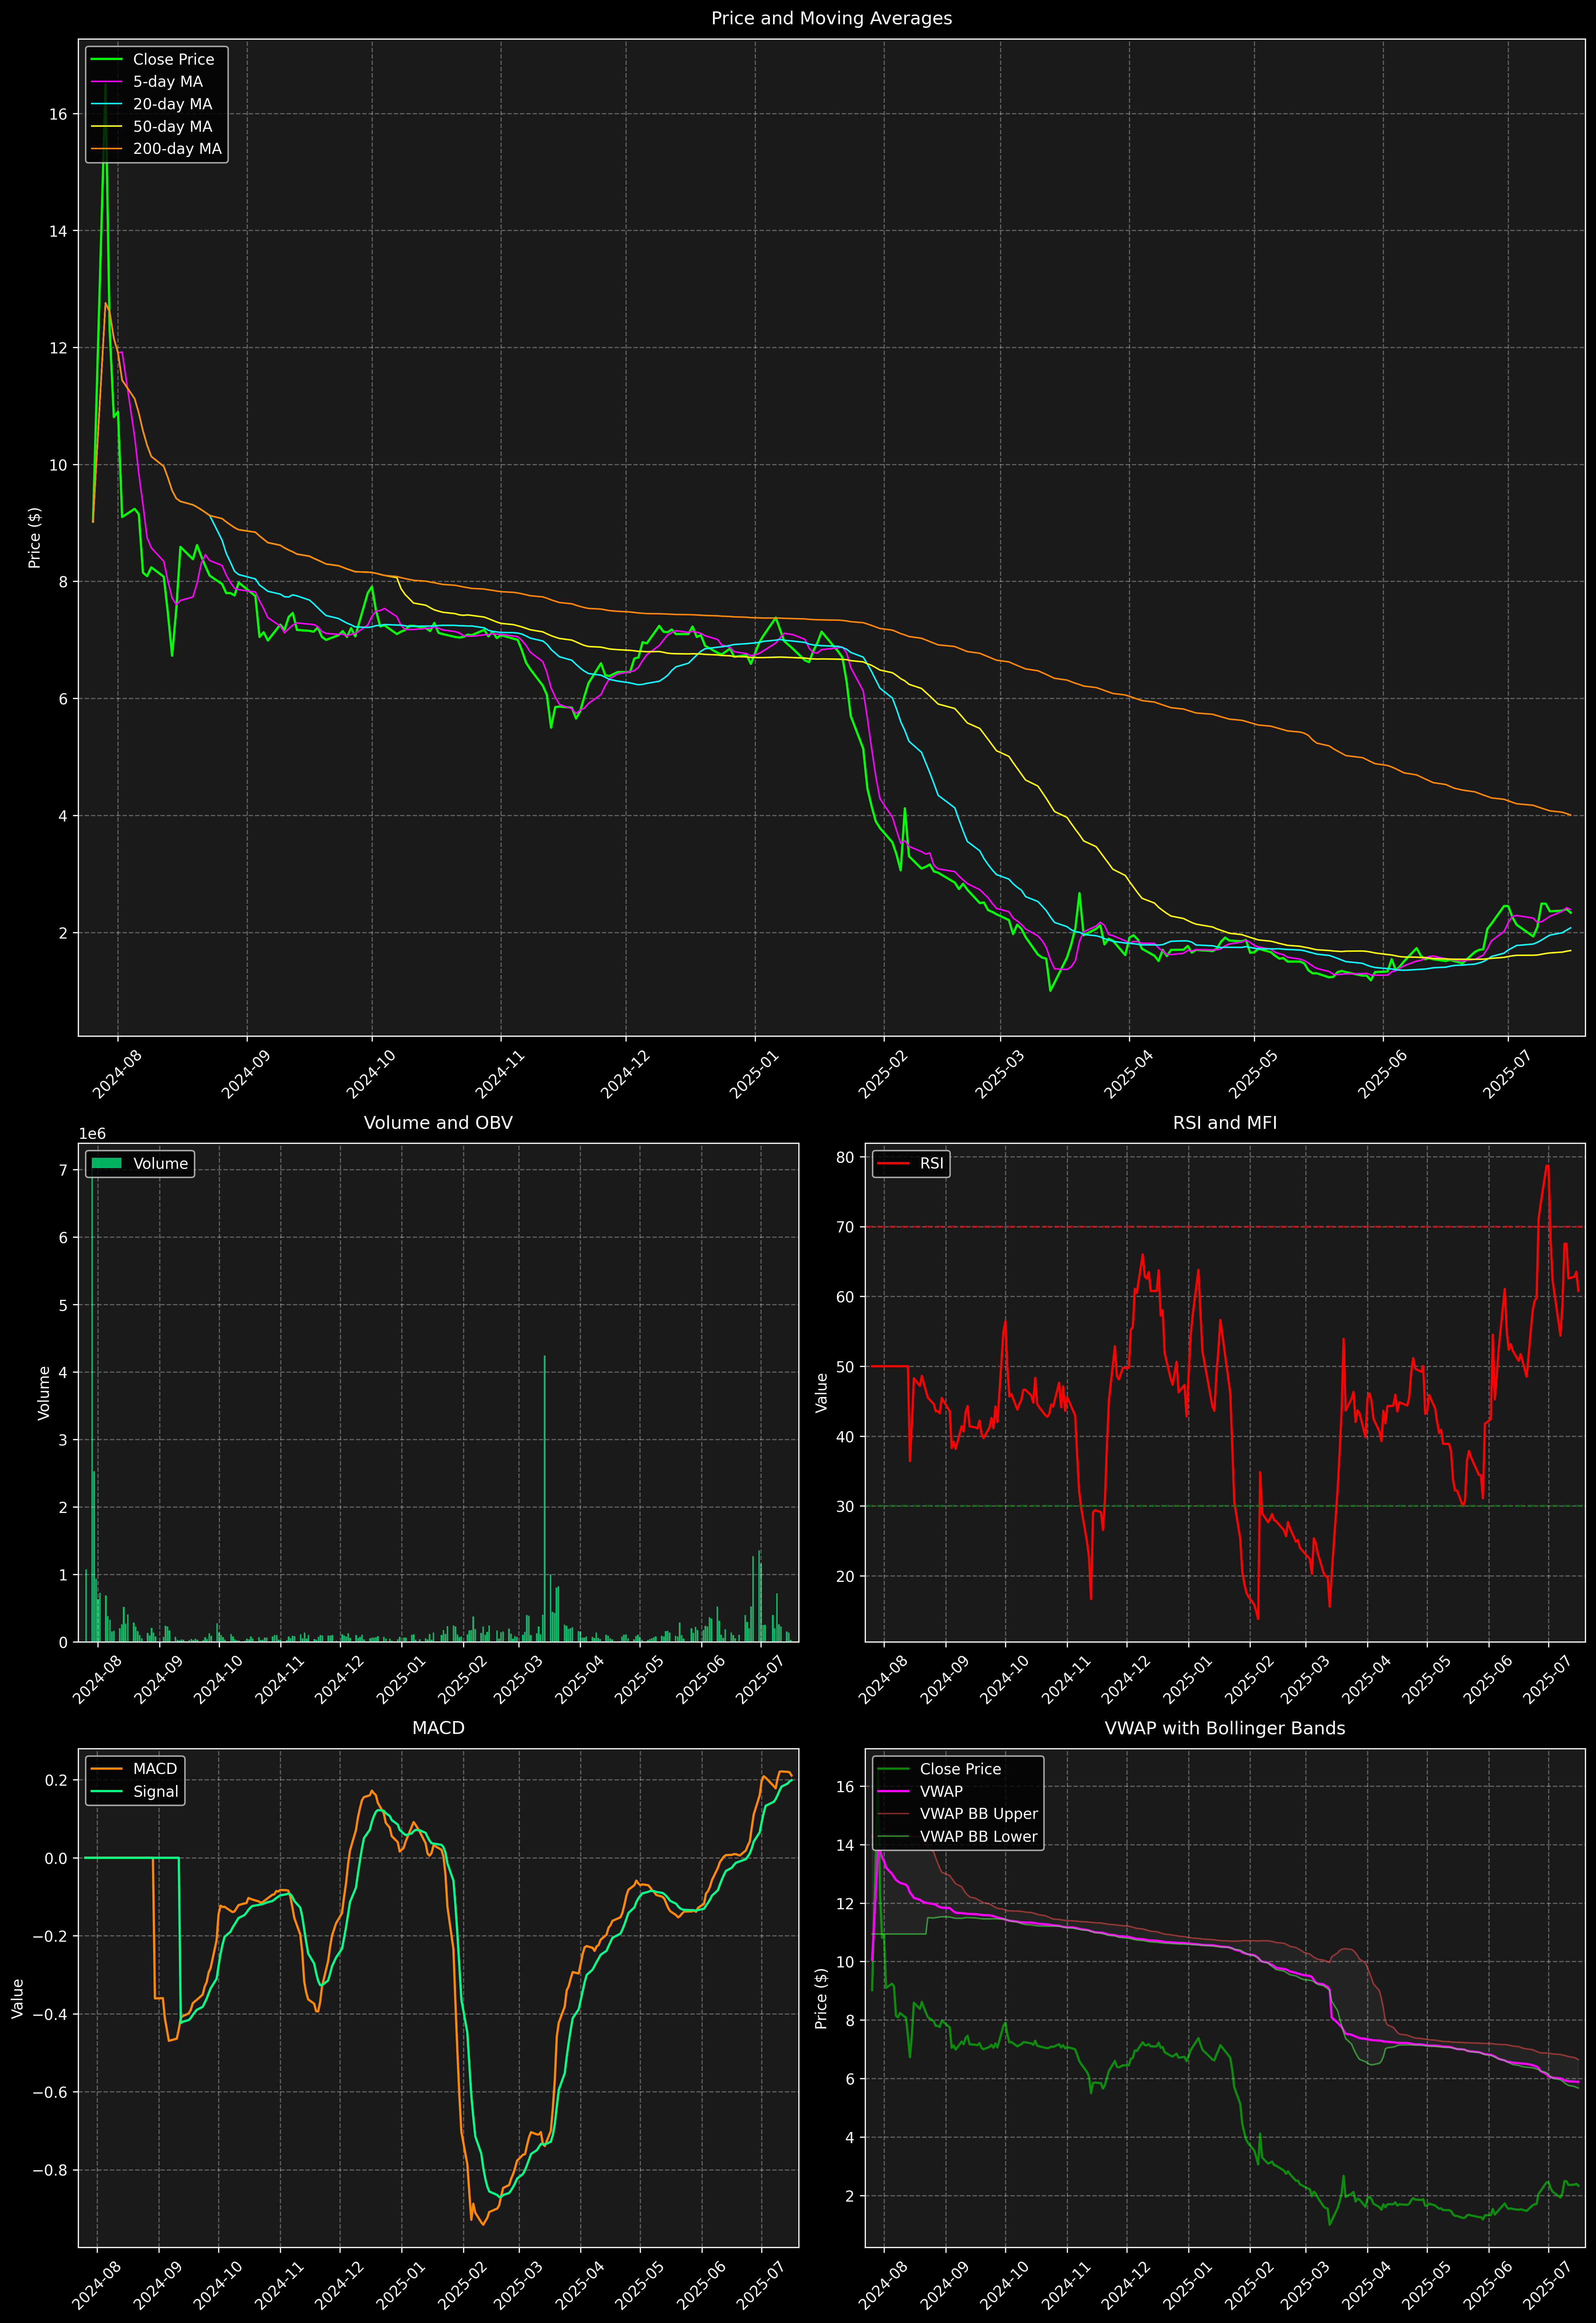The image size is (1596, 2323).
Task: Click the 'RSI and MFI' chart title
Action: (1225, 1122)
